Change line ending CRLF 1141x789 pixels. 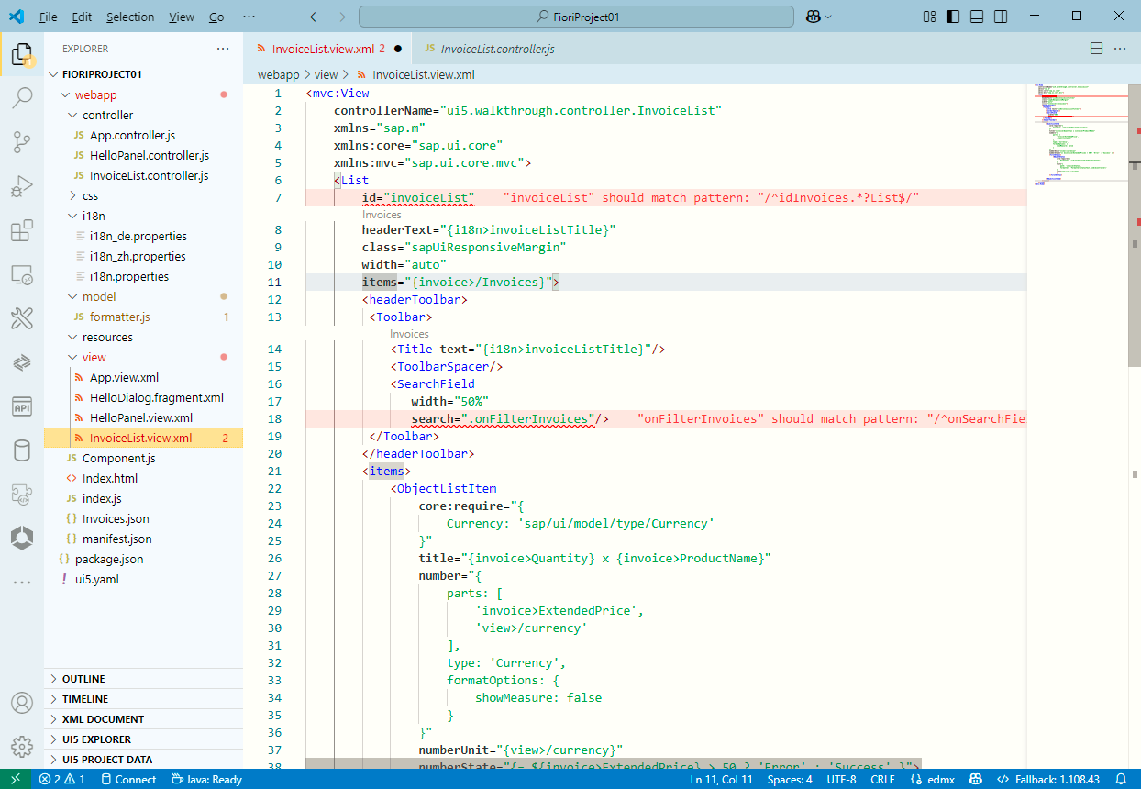tap(882, 779)
